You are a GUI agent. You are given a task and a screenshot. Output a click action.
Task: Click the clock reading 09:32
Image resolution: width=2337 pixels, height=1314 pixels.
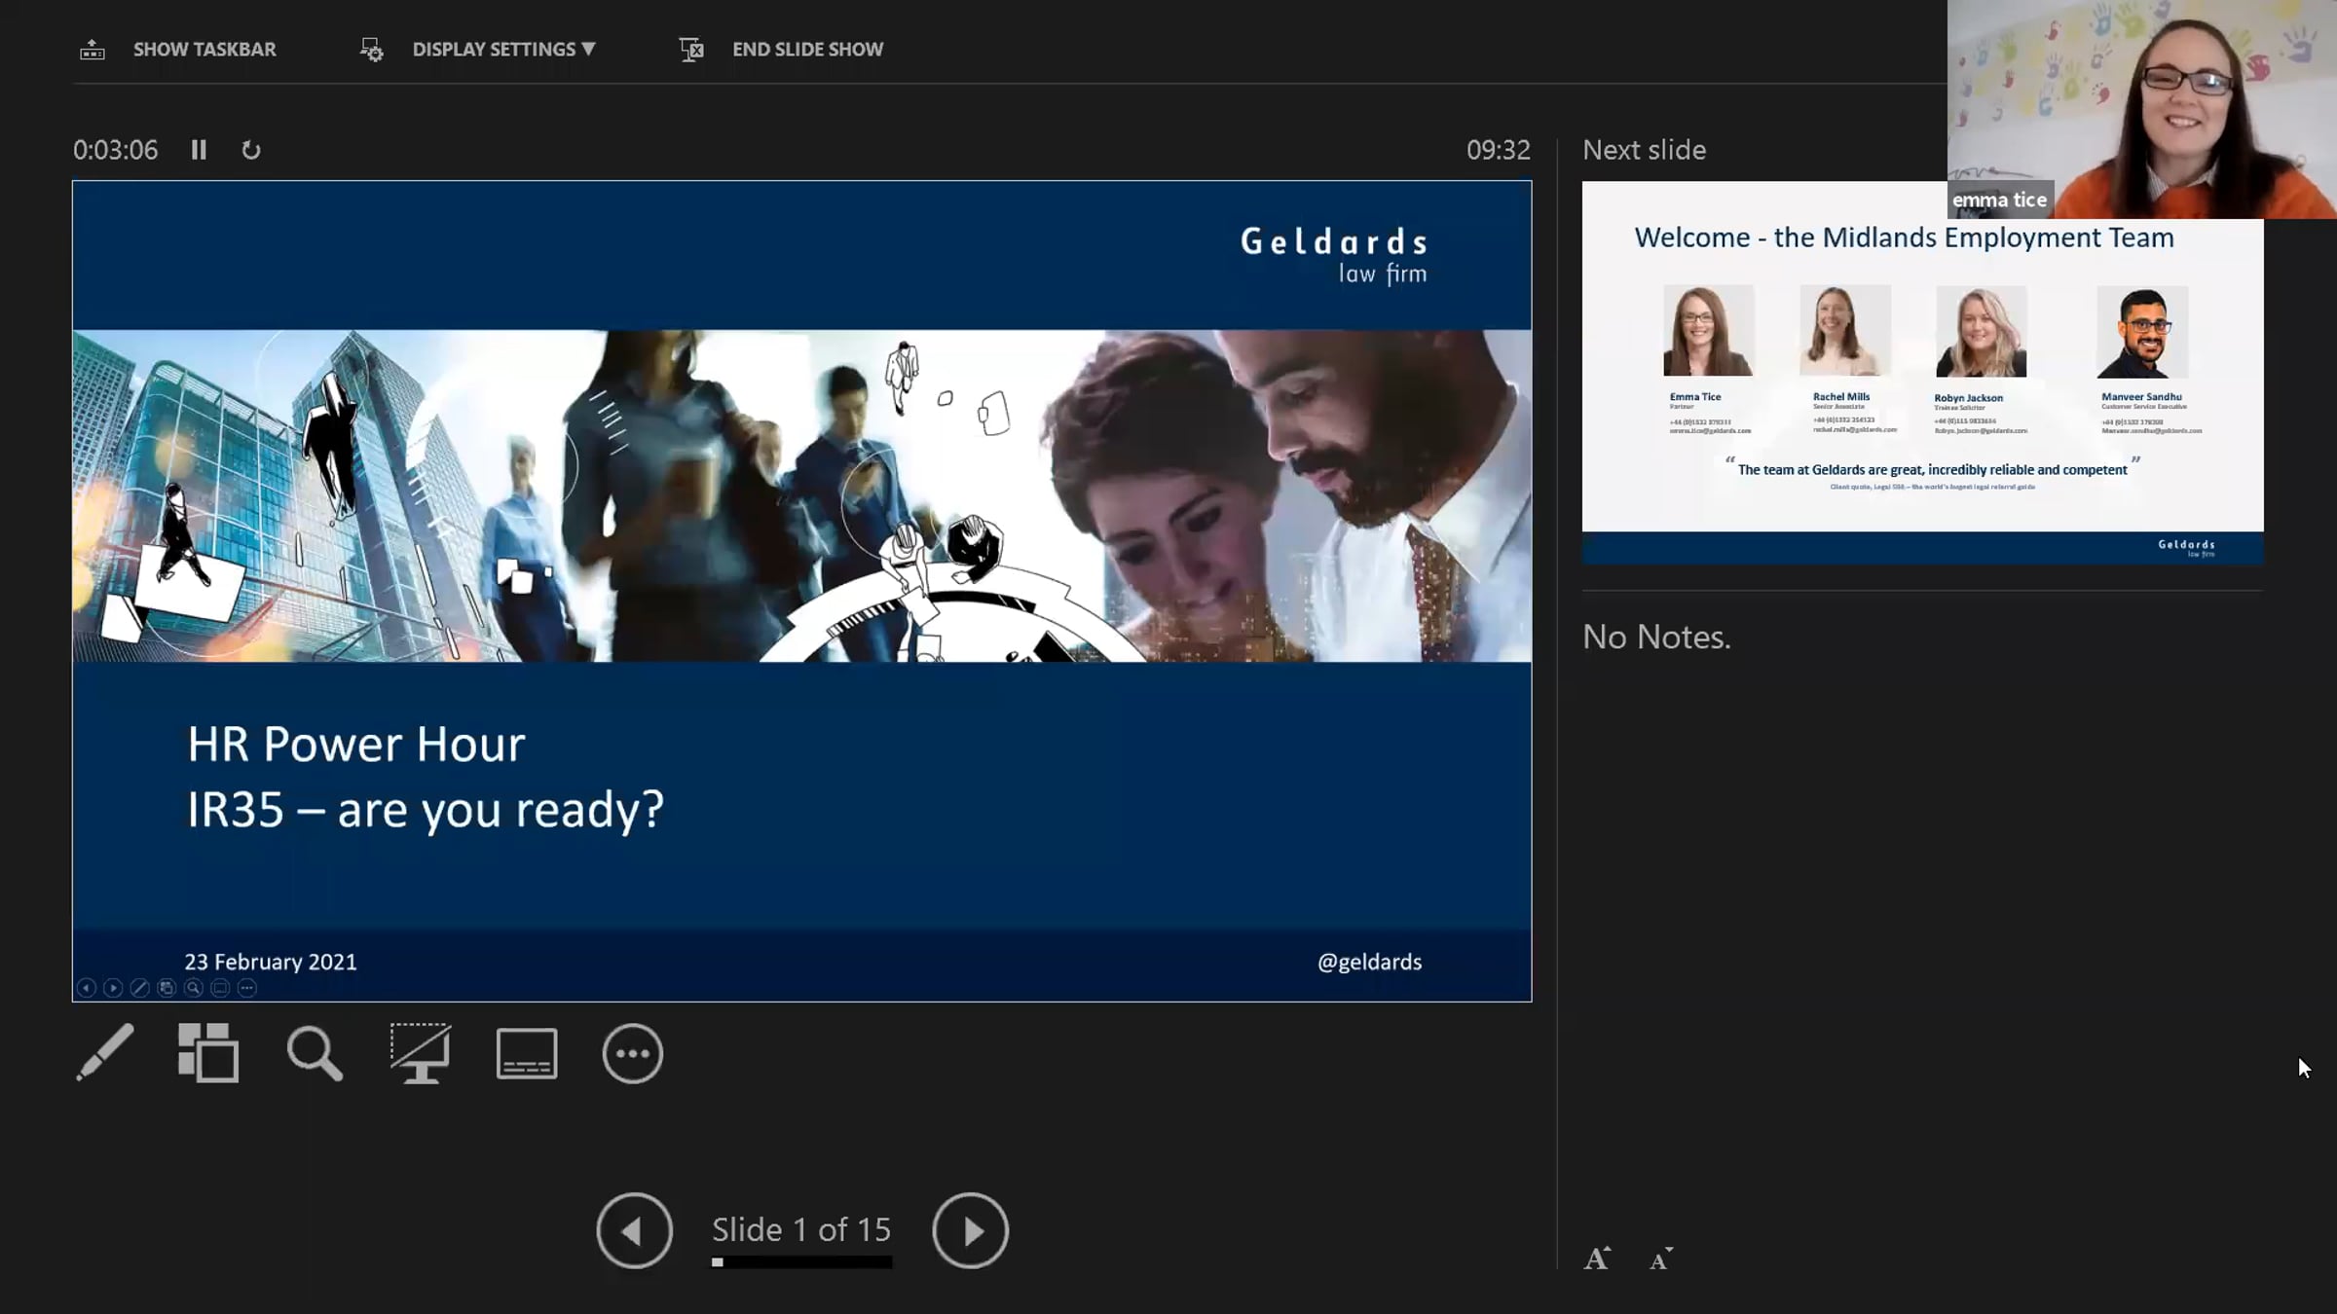[1499, 150]
